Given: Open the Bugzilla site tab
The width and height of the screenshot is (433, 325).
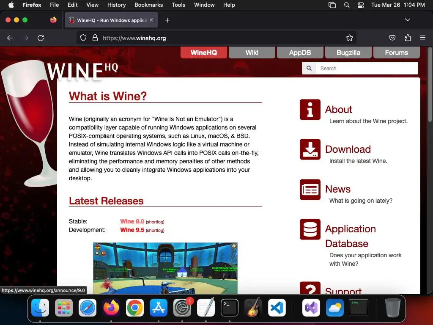Looking at the screenshot, I should click(x=348, y=52).
